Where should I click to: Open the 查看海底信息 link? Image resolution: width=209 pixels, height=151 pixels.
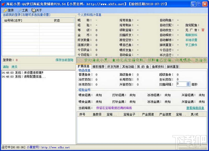pyautogui.click(x=195, y=108)
